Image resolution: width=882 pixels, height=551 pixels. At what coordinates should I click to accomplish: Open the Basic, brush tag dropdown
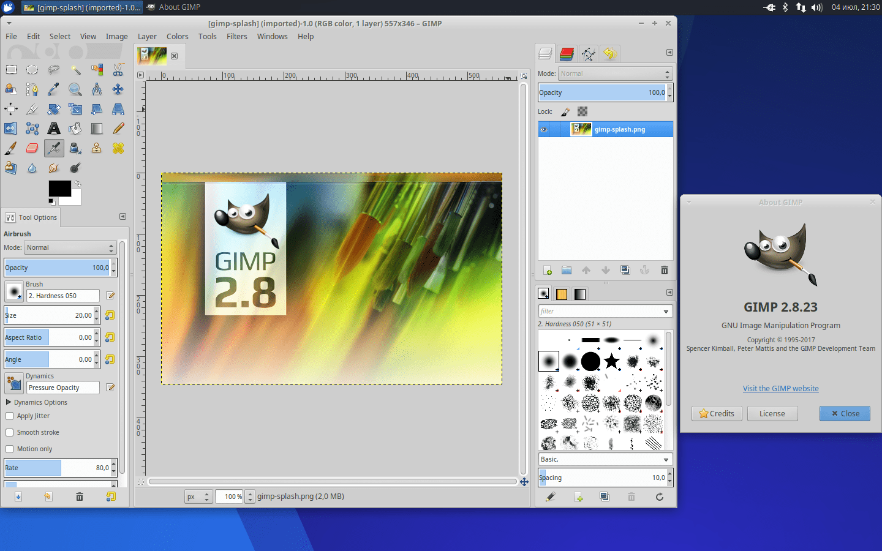click(x=605, y=459)
